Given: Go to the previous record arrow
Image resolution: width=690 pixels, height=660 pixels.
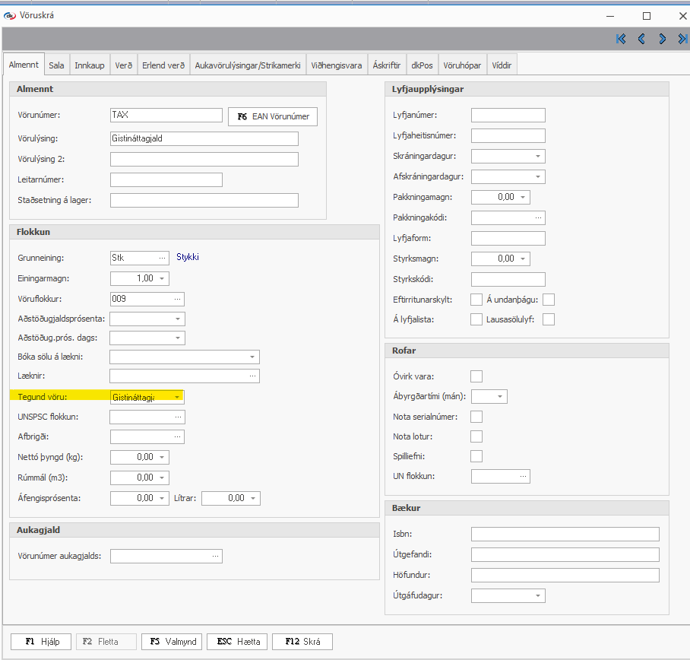Looking at the screenshot, I should (641, 39).
